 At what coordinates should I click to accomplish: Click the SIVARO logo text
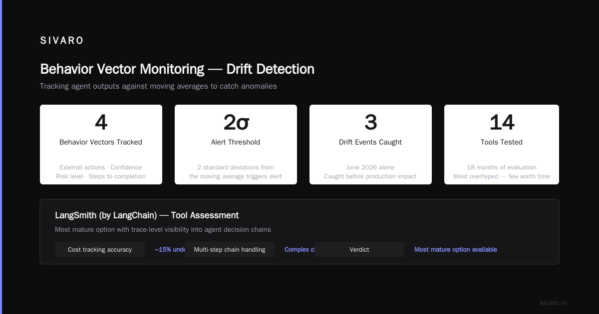[62, 41]
